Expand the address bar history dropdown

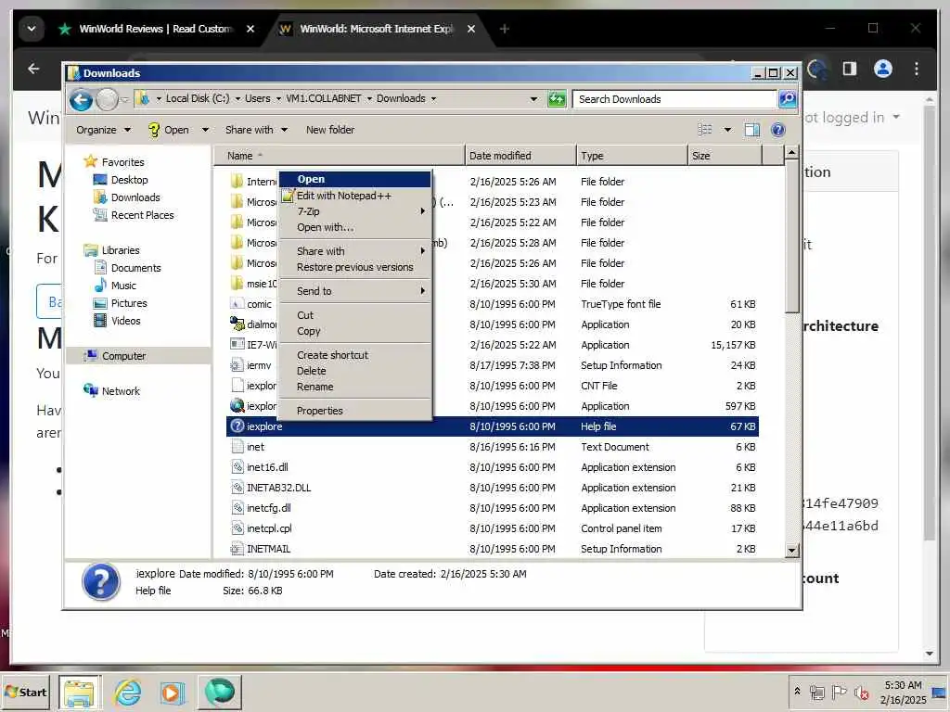point(533,98)
